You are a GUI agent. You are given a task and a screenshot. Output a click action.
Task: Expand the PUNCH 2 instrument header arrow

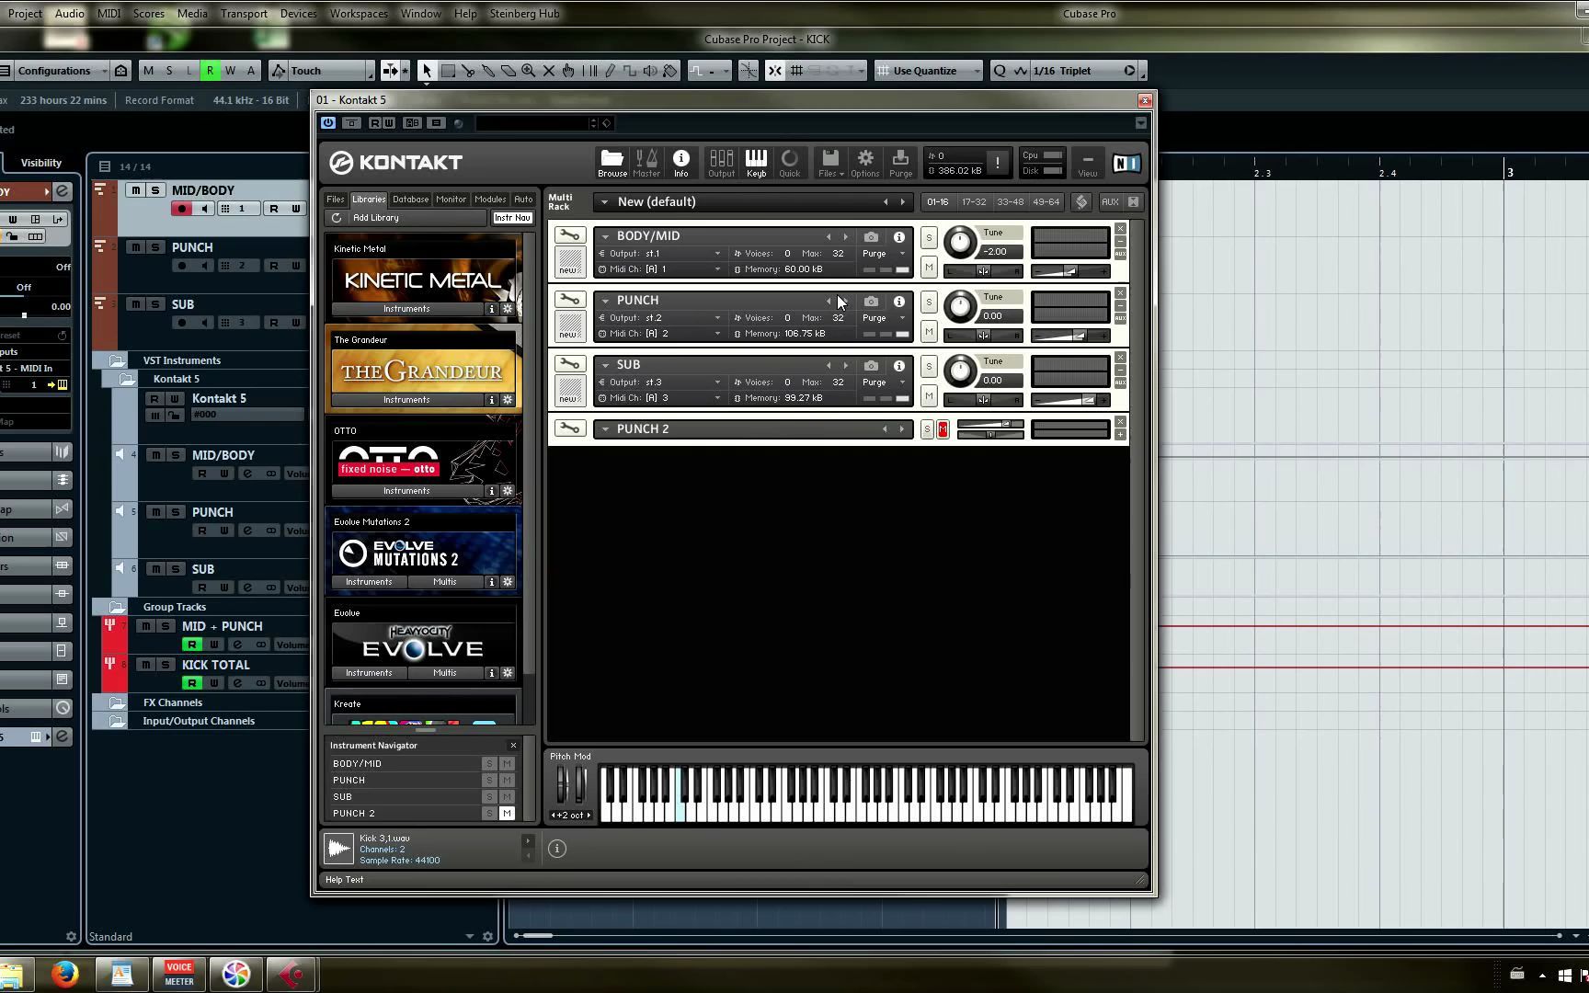(605, 429)
